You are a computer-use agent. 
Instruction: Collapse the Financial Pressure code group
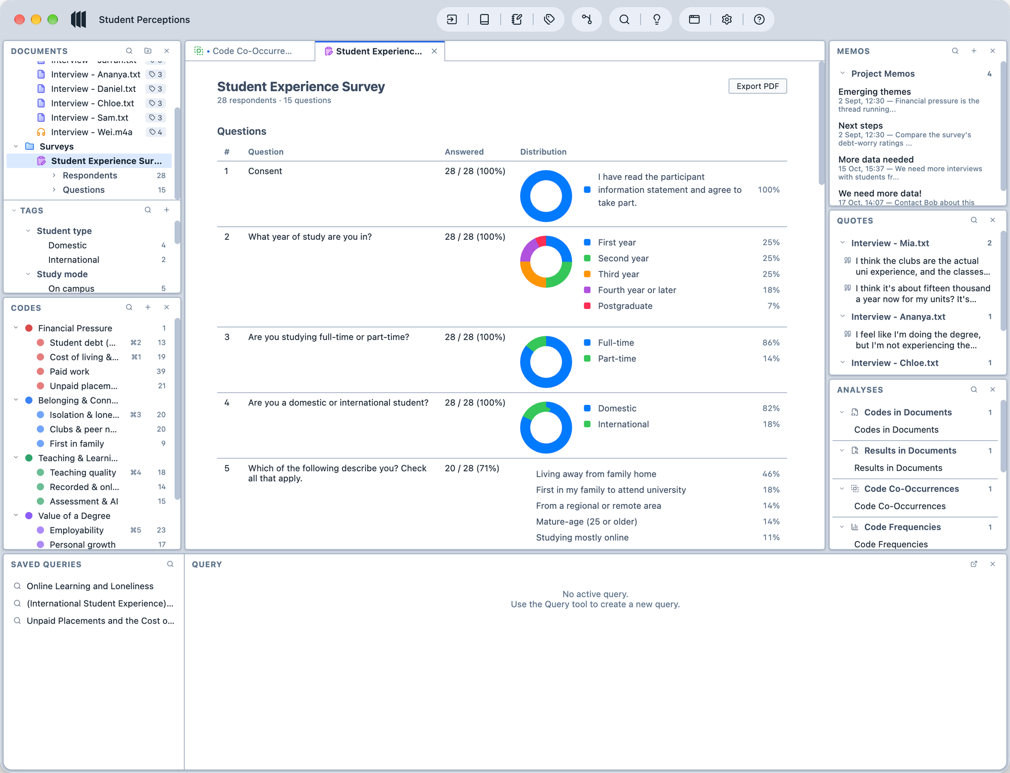pyautogui.click(x=16, y=328)
